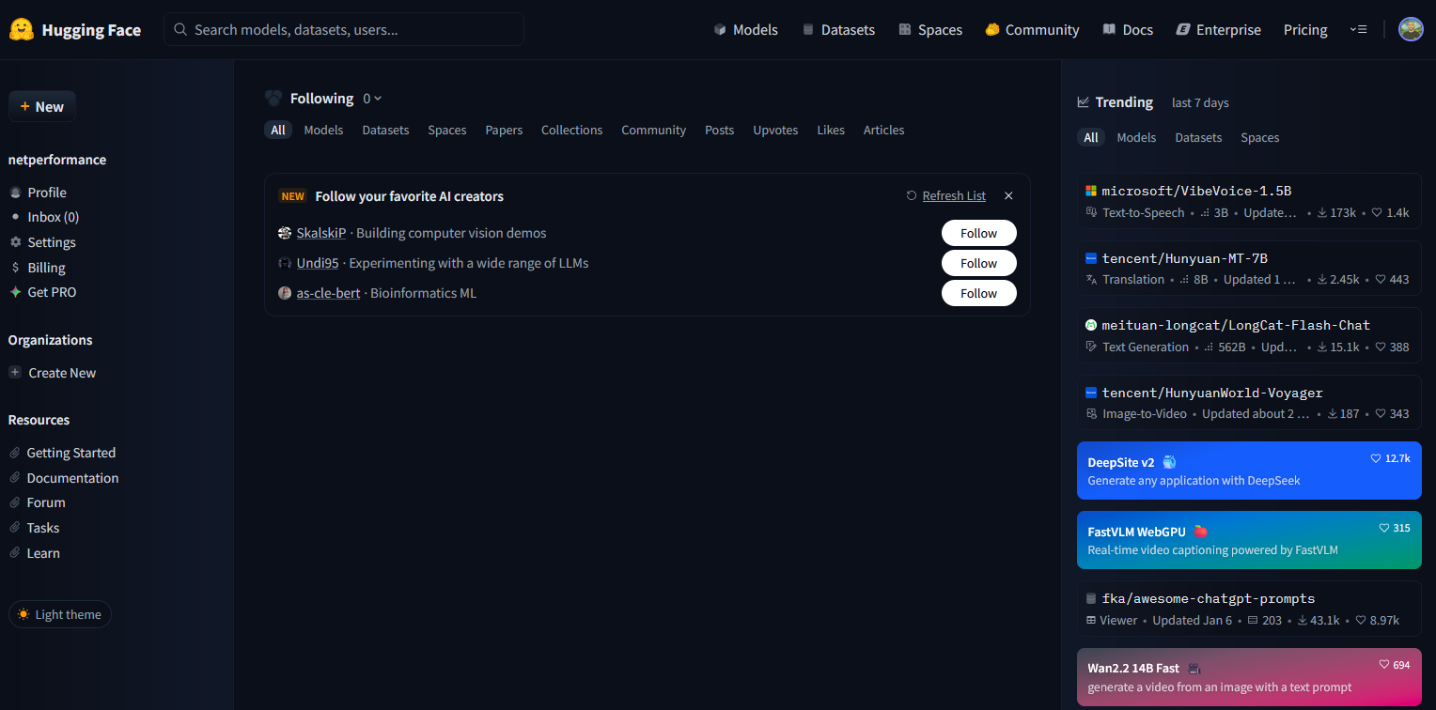The height and width of the screenshot is (710, 1436).
Task: Open Settings from the sidebar
Action: [x=51, y=242]
